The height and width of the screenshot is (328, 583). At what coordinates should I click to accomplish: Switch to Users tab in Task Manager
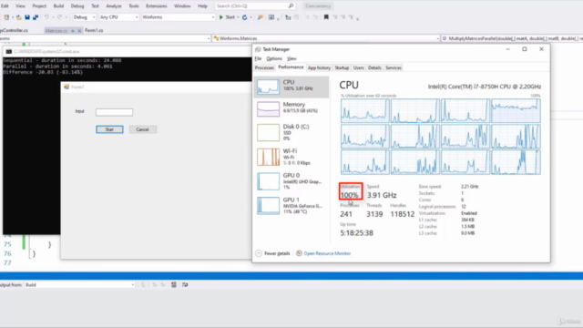click(x=358, y=67)
